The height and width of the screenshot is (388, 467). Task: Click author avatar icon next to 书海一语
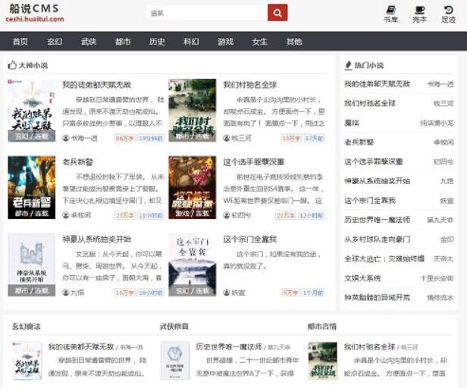[x=66, y=138]
